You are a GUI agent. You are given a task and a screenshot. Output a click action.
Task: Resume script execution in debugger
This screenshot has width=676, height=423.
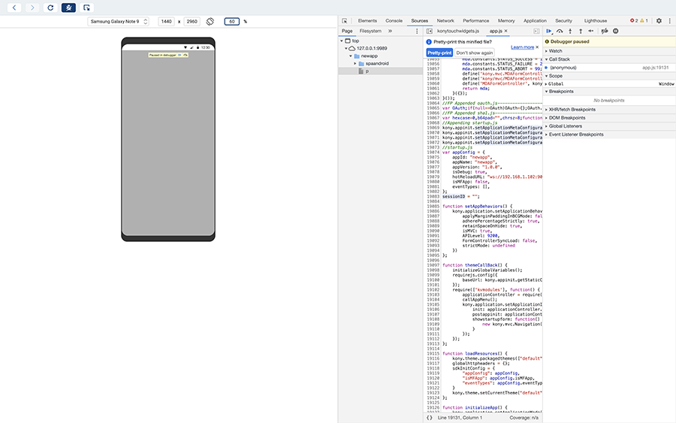coord(549,31)
